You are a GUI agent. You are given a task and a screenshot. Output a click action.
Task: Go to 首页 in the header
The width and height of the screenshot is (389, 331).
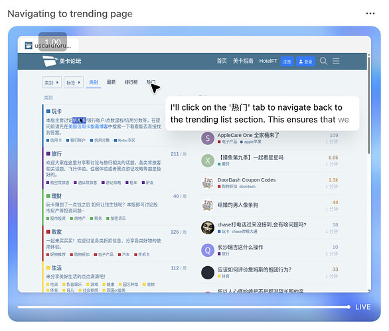222,61
